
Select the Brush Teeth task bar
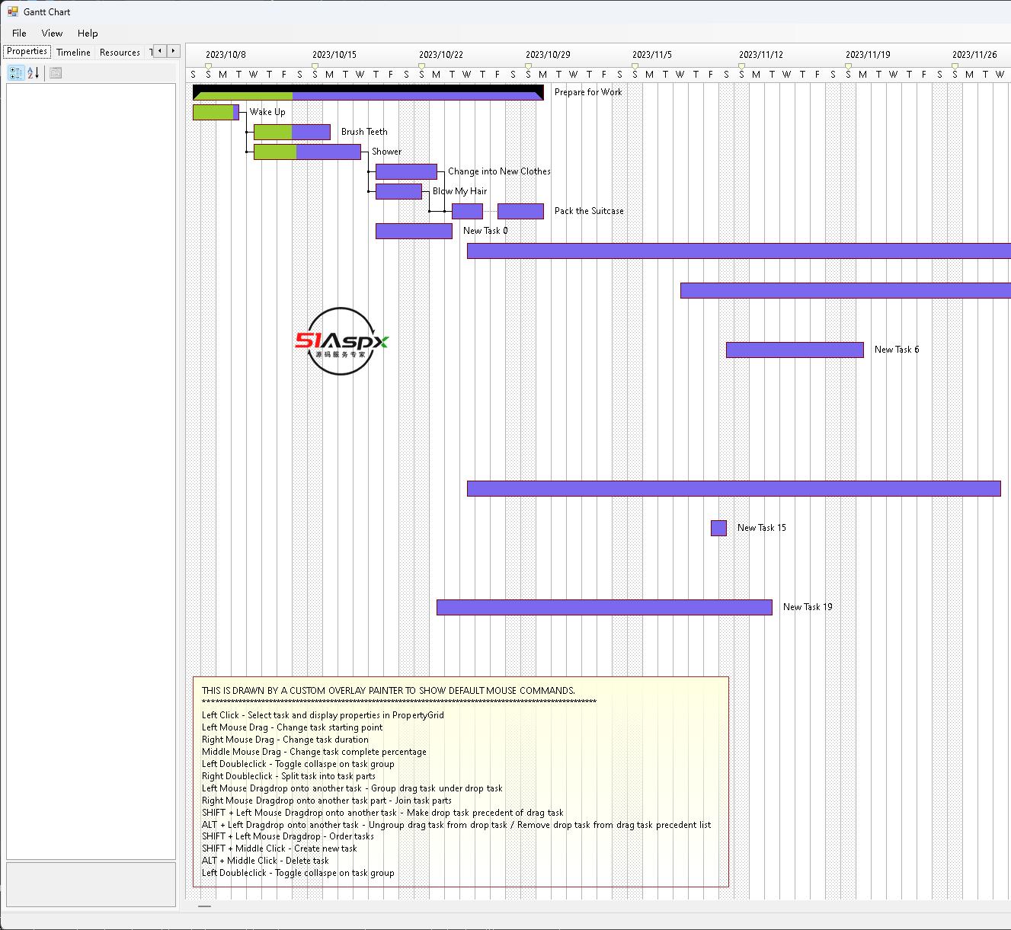tap(292, 132)
